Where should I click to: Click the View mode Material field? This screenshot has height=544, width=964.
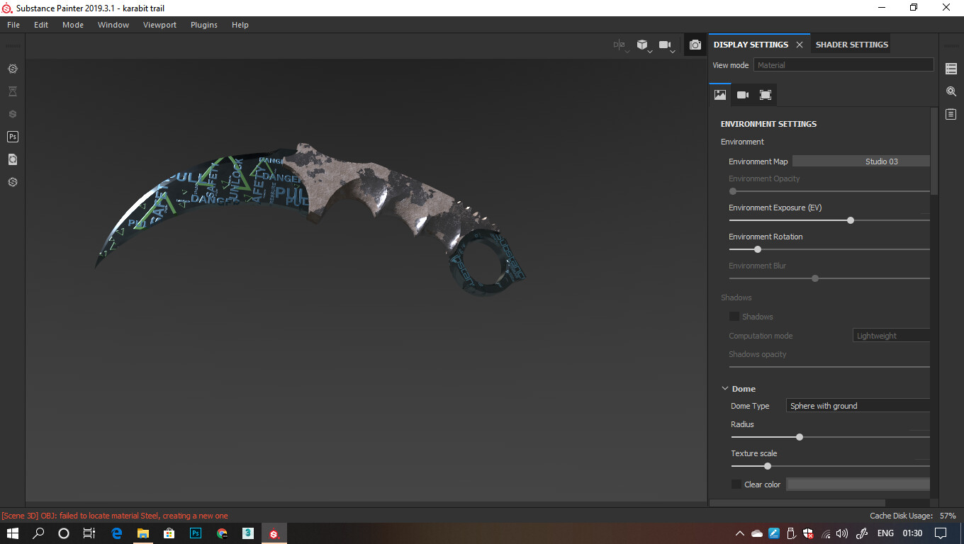843,64
